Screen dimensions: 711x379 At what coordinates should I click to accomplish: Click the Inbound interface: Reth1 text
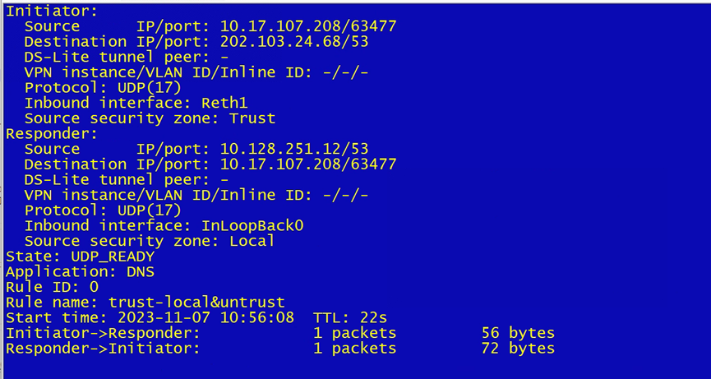click(x=136, y=104)
